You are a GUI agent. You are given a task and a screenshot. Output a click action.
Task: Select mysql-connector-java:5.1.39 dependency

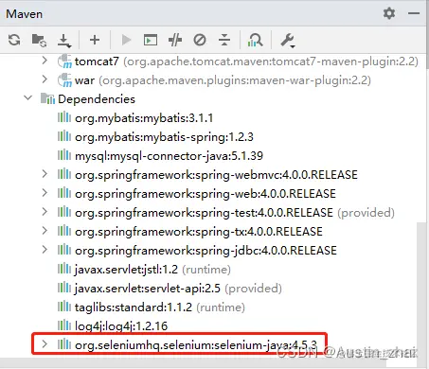(x=169, y=156)
